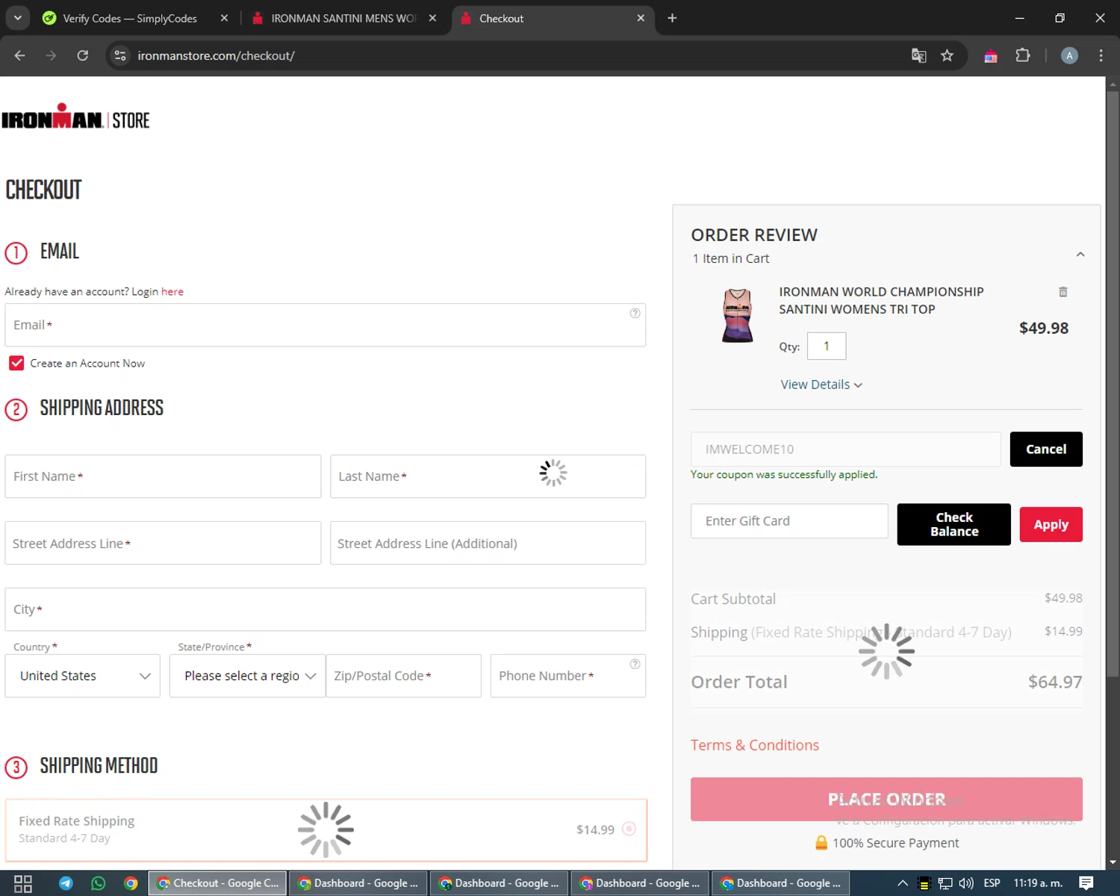Click the phone number help question icon
Screen dimensions: 1120x896
pyautogui.click(x=635, y=664)
